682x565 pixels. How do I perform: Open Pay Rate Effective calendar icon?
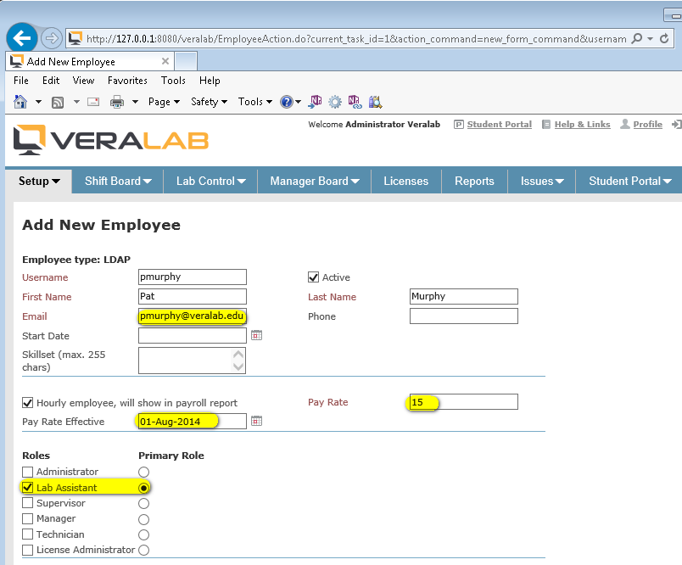click(257, 421)
